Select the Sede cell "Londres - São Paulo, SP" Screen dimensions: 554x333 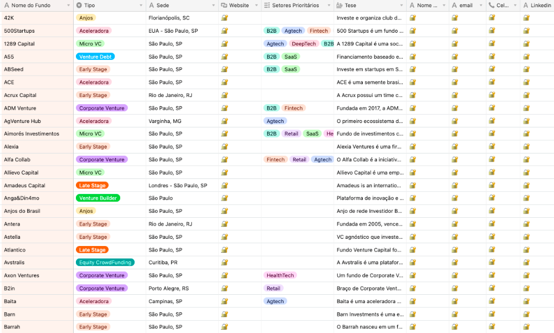(182, 185)
